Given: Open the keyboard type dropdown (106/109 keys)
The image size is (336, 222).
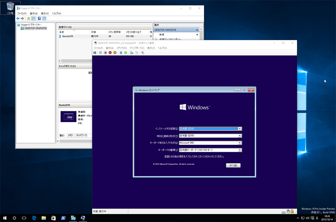Looking at the screenshot, I should tap(240, 150).
